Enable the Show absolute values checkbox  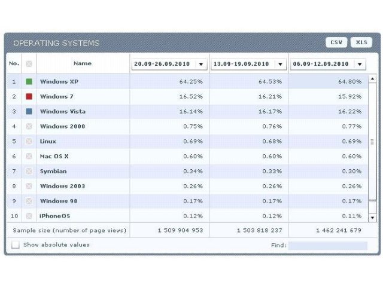(16, 245)
